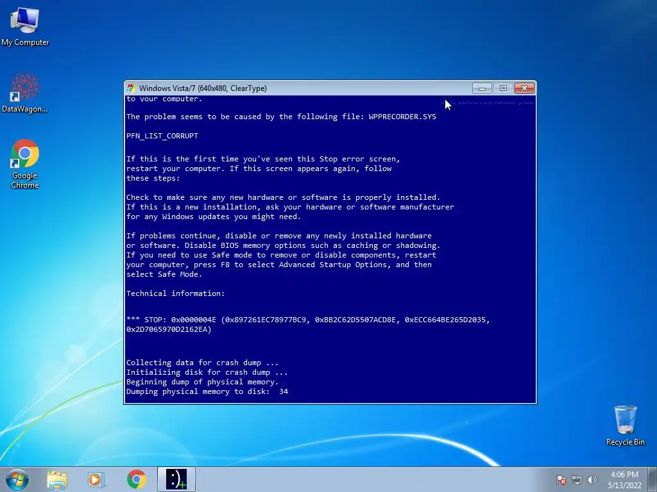Open the Action Center flag icon
Image resolution: width=657 pixels, height=492 pixels.
point(561,480)
